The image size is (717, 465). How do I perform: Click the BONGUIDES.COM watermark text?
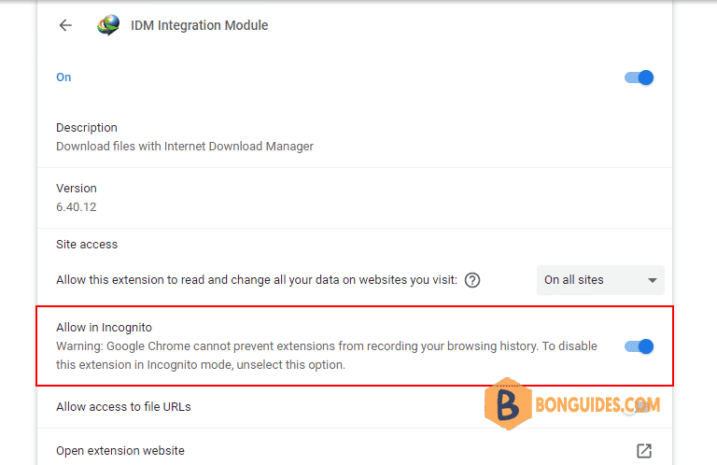597,405
